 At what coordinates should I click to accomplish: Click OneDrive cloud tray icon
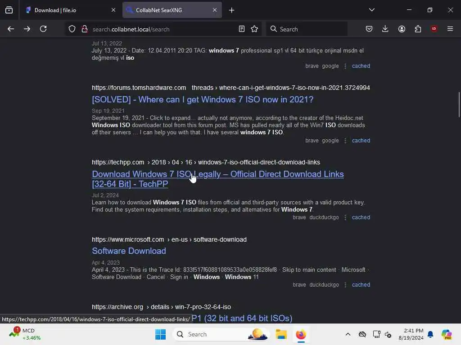point(362,334)
